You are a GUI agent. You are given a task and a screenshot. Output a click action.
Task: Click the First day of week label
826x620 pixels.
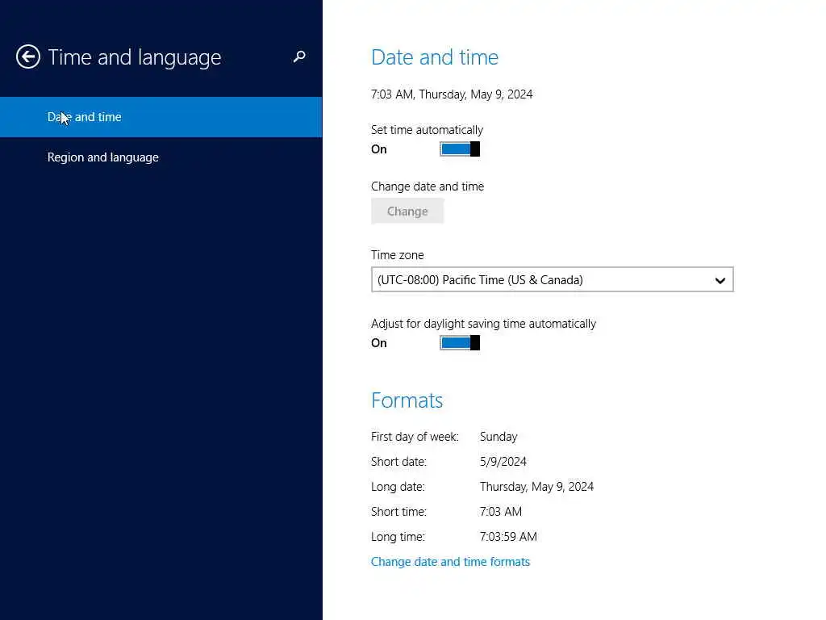coord(415,437)
